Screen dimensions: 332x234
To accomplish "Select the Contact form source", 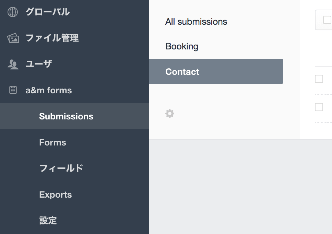I will 182,72.
